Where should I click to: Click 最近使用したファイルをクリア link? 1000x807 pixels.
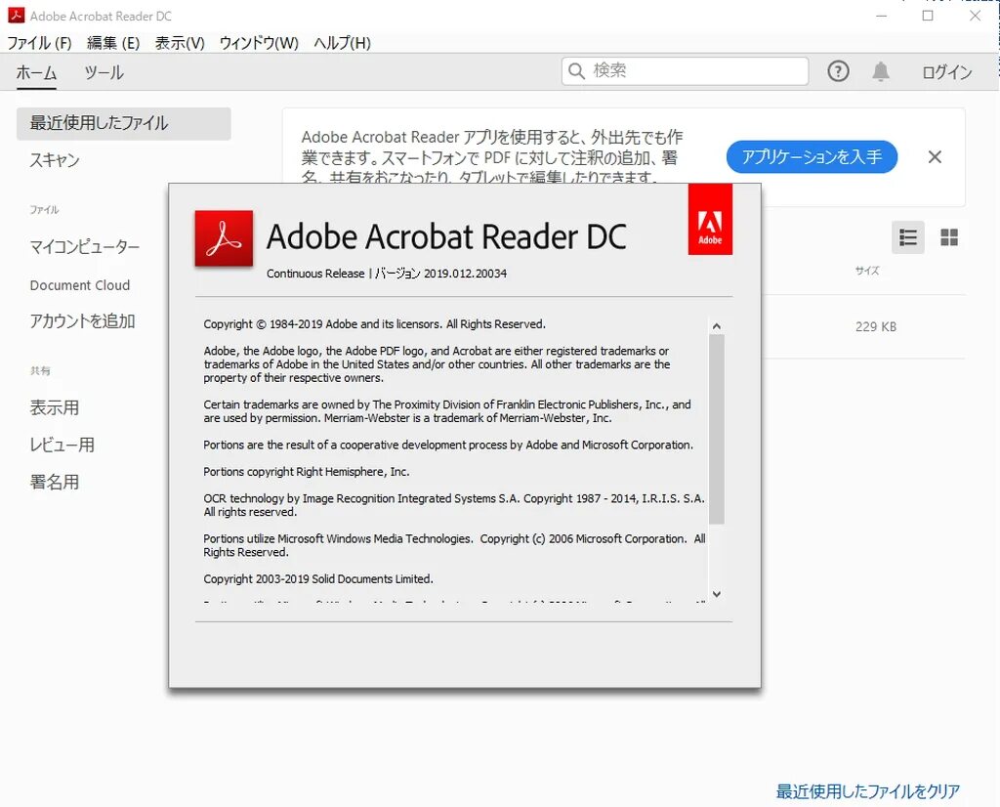coord(868,791)
